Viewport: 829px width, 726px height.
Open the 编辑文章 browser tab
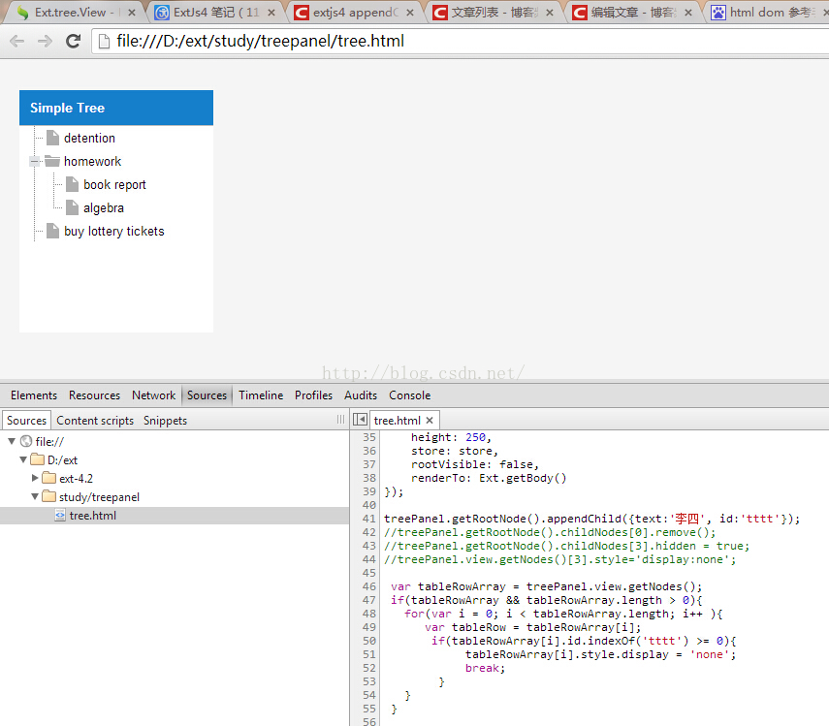tap(633, 13)
